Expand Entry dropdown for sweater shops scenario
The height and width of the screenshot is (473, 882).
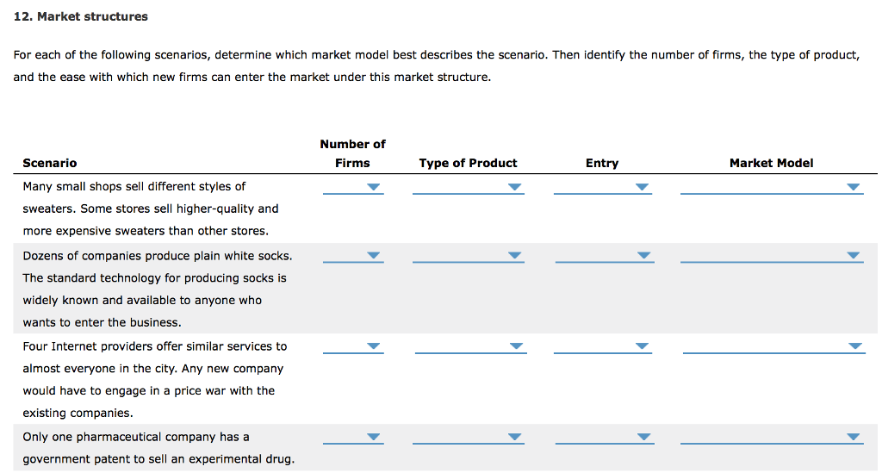(x=601, y=187)
